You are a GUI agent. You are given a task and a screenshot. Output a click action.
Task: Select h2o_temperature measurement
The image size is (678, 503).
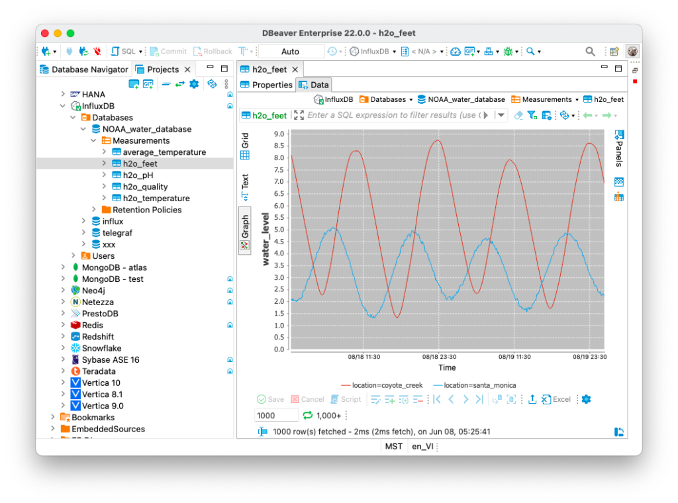(x=156, y=199)
